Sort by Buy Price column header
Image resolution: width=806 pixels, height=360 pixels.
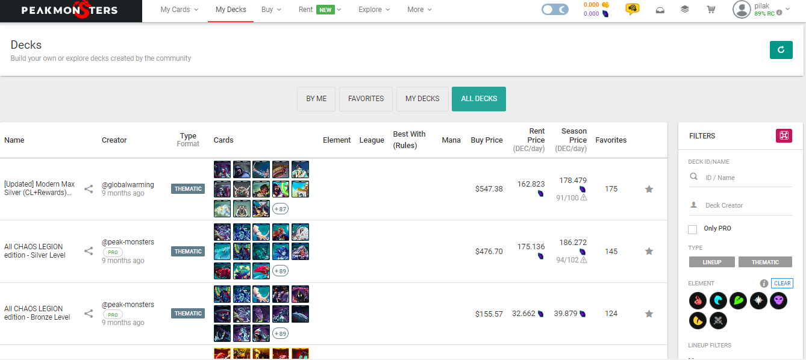pos(487,140)
